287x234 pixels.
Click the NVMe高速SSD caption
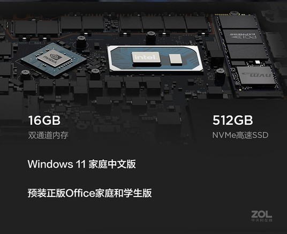coord(240,135)
